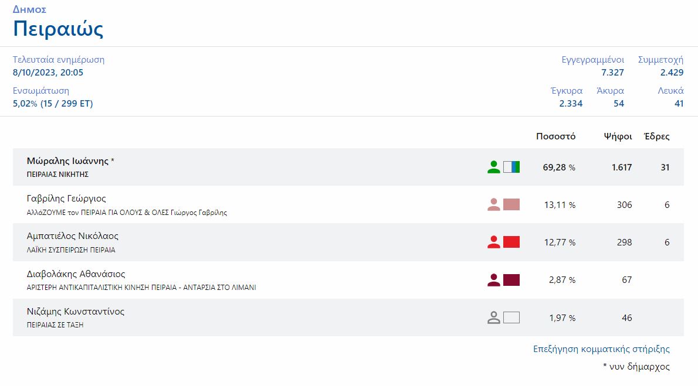Open the Επεξήγηση κομματικής στήριξης link
Screen dimensions: 698x386
tap(601, 349)
